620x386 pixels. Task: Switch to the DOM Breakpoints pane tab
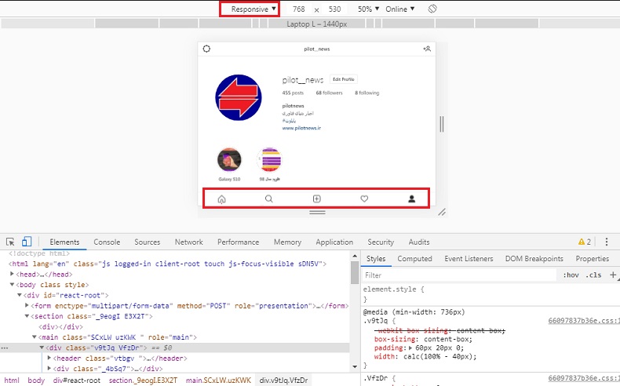(534, 259)
